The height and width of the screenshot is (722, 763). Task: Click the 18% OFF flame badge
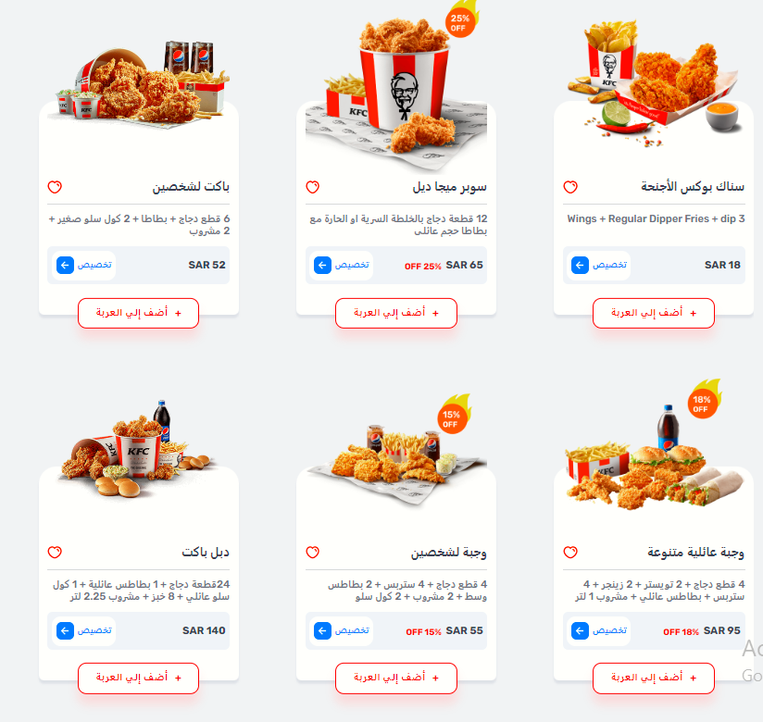point(703,401)
